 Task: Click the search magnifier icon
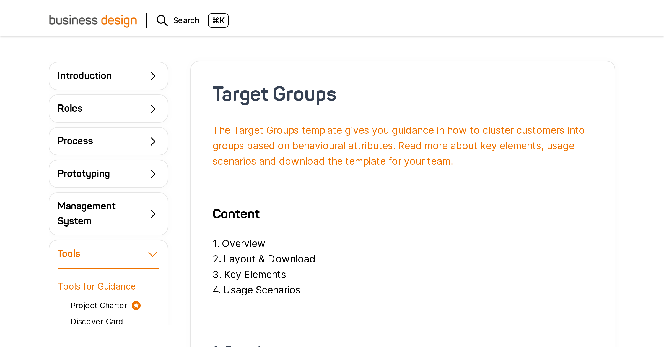(162, 20)
